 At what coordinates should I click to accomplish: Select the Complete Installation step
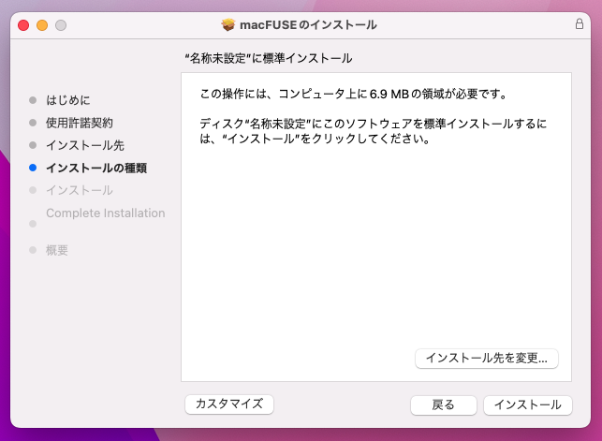(x=105, y=213)
